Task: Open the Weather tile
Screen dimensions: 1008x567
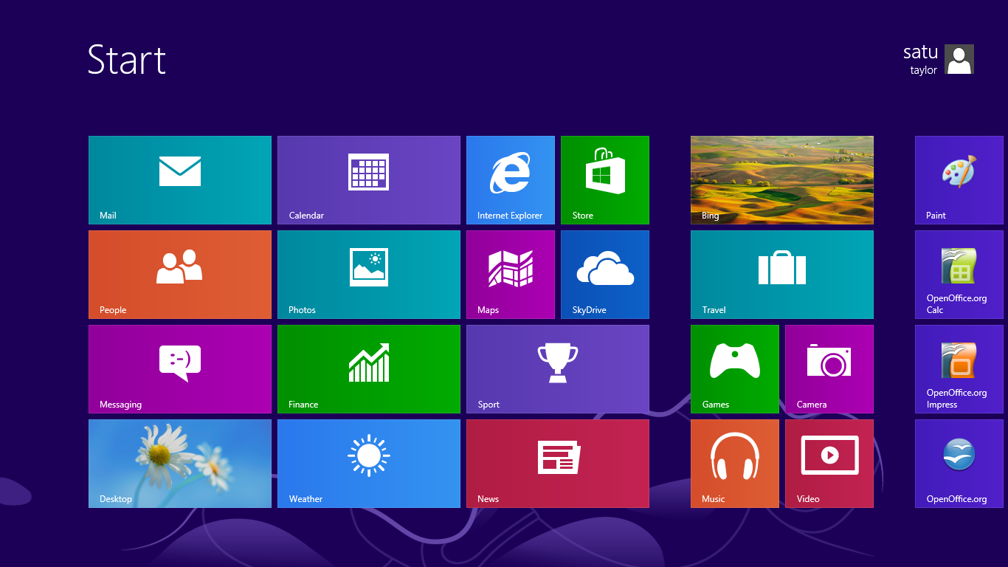Action: pos(369,464)
